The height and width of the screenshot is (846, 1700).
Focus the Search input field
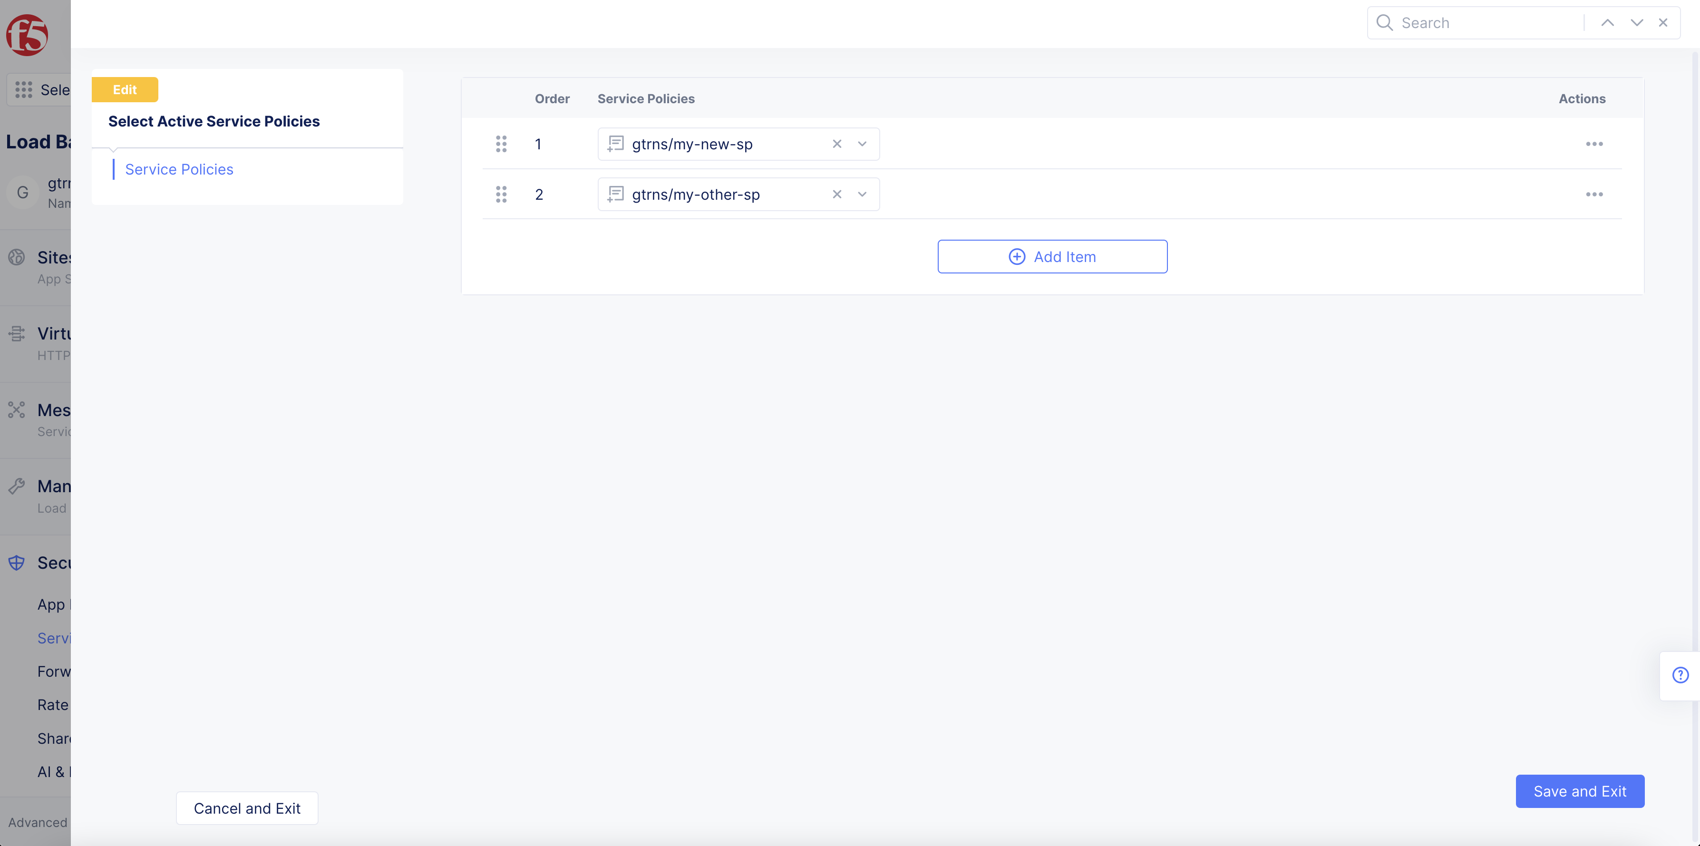click(x=1485, y=23)
